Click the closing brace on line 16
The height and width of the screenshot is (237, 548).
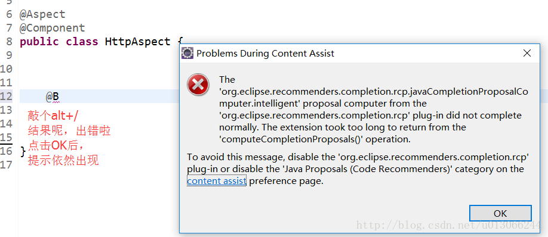click(x=23, y=151)
